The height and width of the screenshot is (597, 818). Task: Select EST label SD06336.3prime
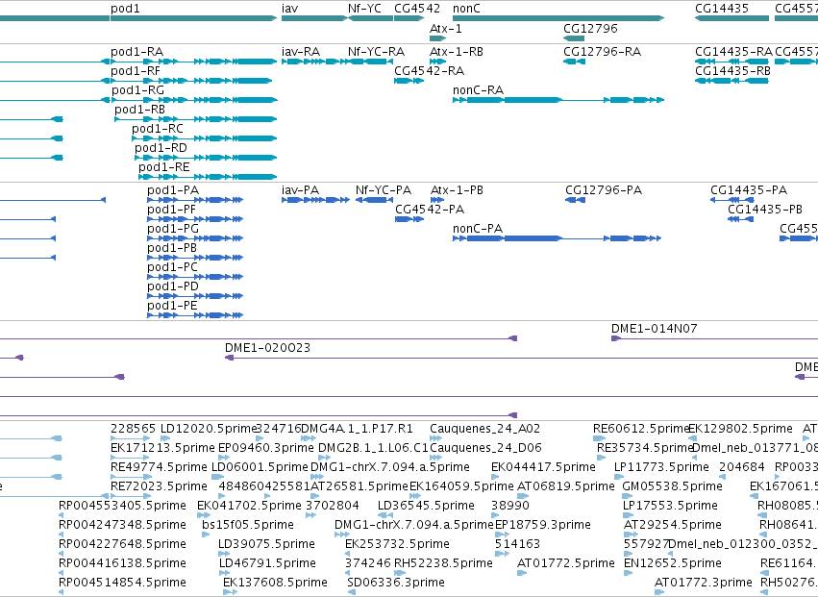pos(396,583)
